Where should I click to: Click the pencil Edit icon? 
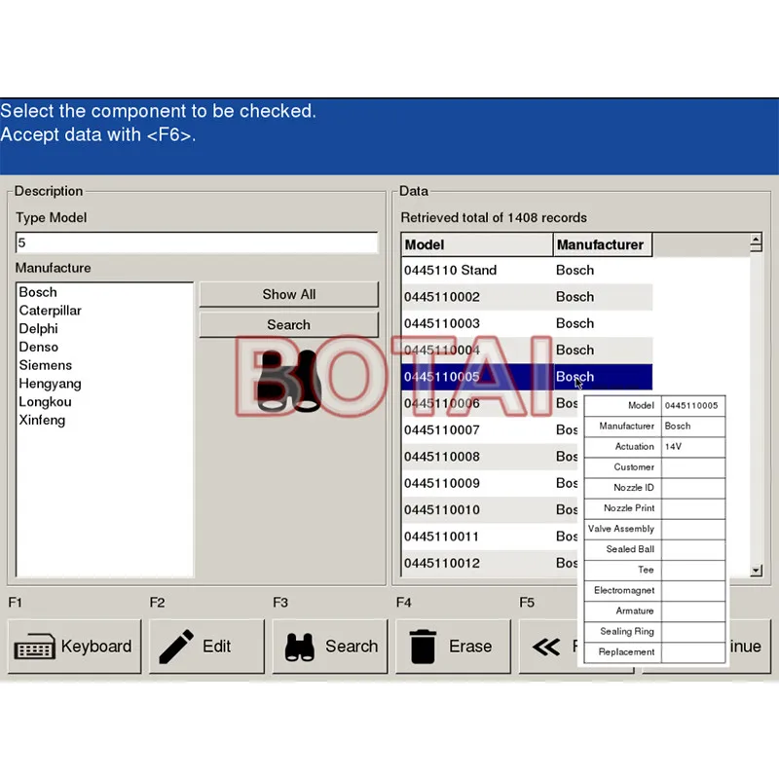tap(176, 647)
